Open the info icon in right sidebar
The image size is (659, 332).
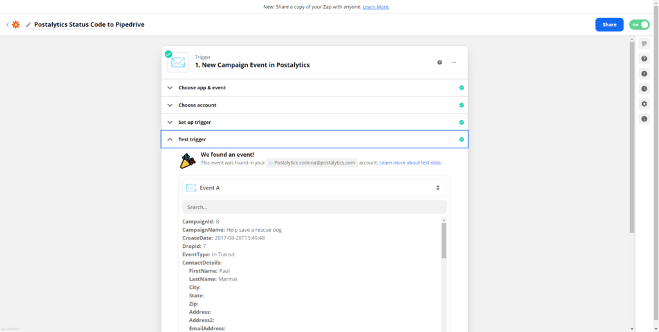[x=644, y=119]
